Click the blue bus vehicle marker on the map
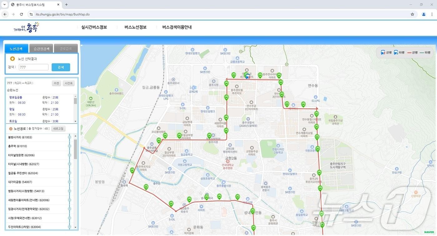Screen dimensions: 437x236 pyautogui.click(x=248, y=77)
